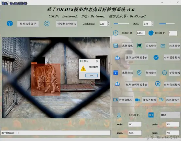Click the 暂停检测 button
The height and width of the screenshot is (141, 181).
click(x=174, y=73)
